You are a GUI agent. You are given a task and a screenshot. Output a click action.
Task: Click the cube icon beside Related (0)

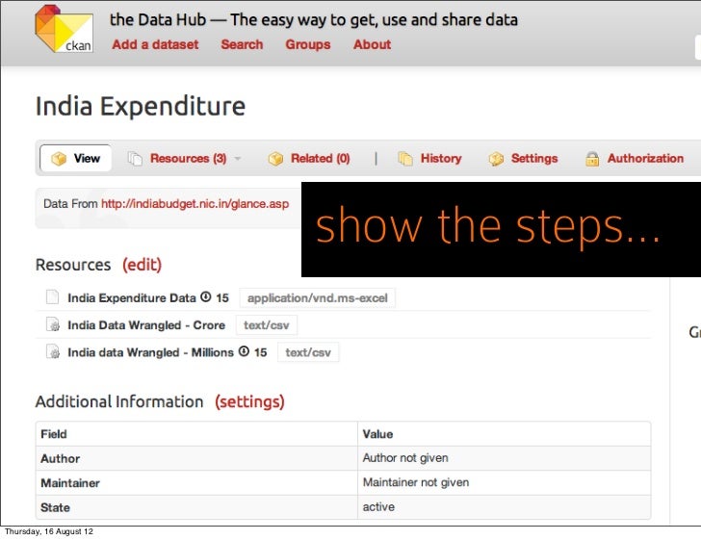[275, 159]
